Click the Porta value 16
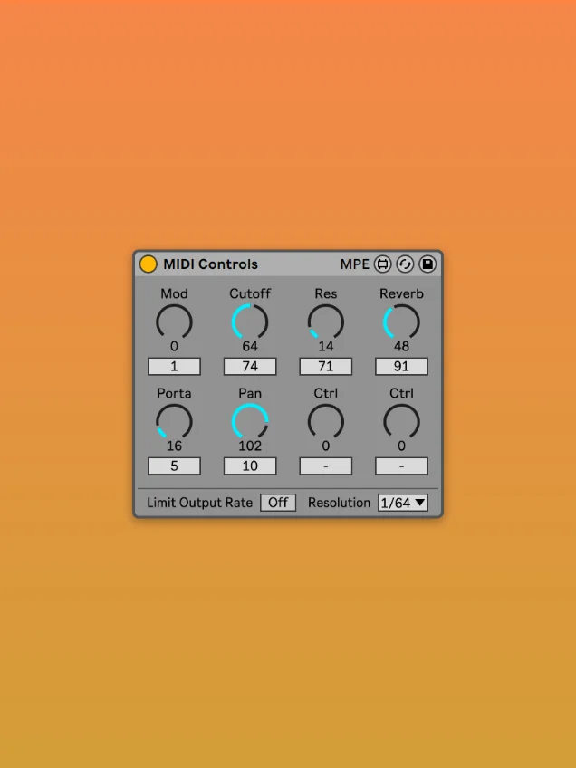The width and height of the screenshot is (576, 768). [x=174, y=446]
